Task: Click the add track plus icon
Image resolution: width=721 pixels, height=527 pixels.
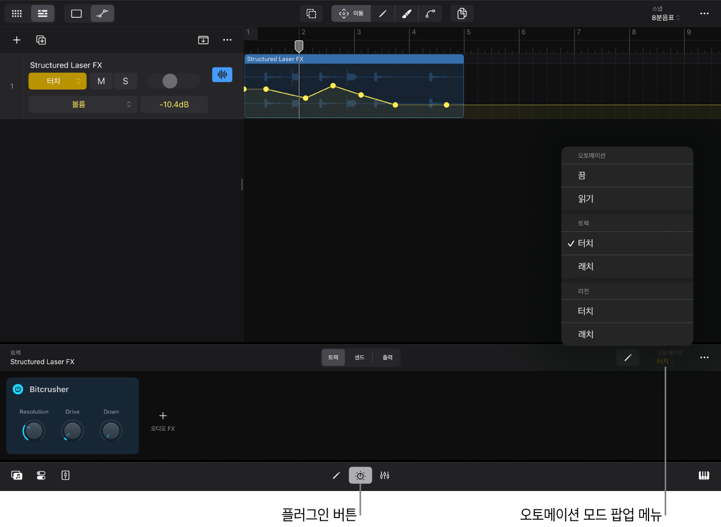Action: pos(17,40)
